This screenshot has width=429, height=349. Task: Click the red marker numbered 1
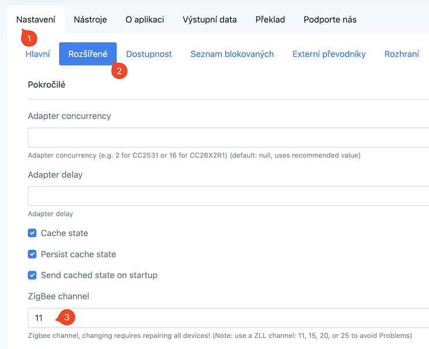coord(28,39)
